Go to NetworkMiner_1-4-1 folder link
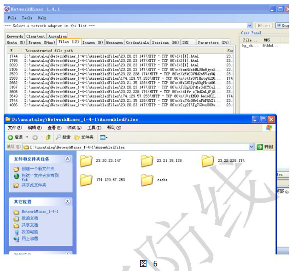The image size is (293, 271). point(40,211)
